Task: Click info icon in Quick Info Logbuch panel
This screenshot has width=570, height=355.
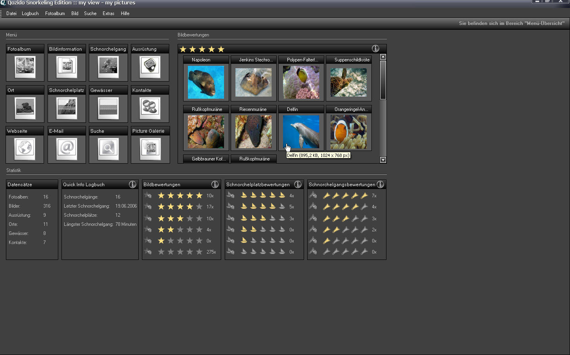Action: [x=132, y=185]
